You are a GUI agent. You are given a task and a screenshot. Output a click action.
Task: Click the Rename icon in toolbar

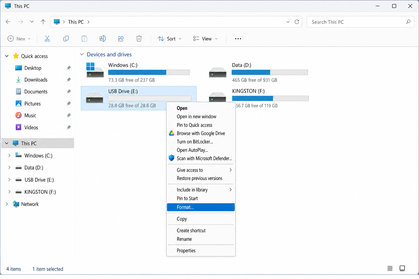click(x=103, y=39)
